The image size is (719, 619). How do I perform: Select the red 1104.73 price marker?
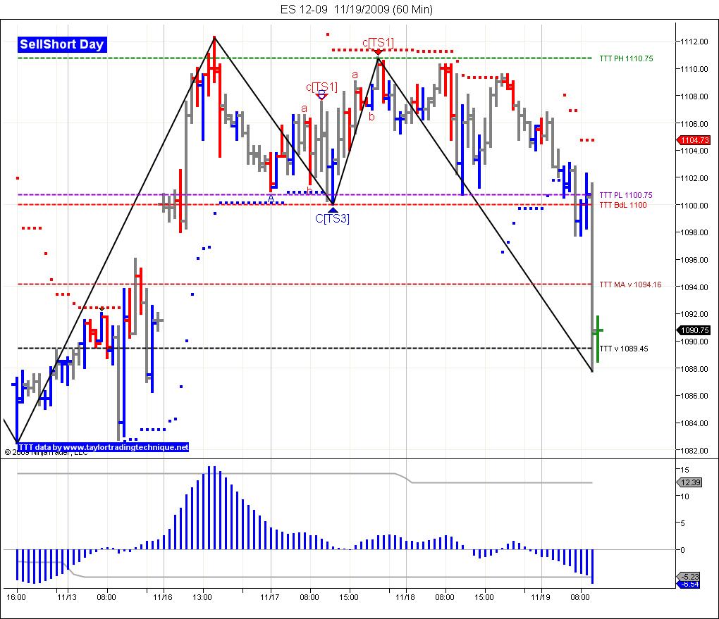[694, 140]
